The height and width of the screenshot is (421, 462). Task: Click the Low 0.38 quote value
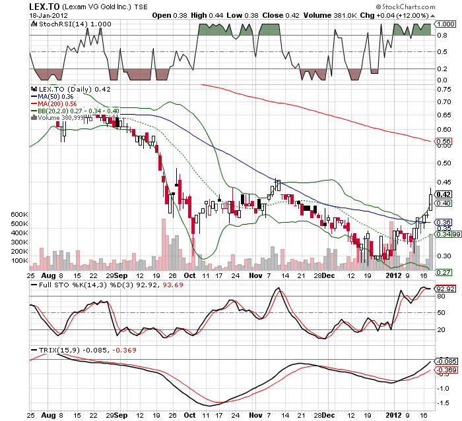tap(242, 15)
